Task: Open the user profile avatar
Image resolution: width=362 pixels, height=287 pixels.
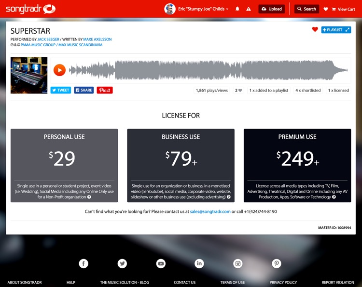Action: 170,9
